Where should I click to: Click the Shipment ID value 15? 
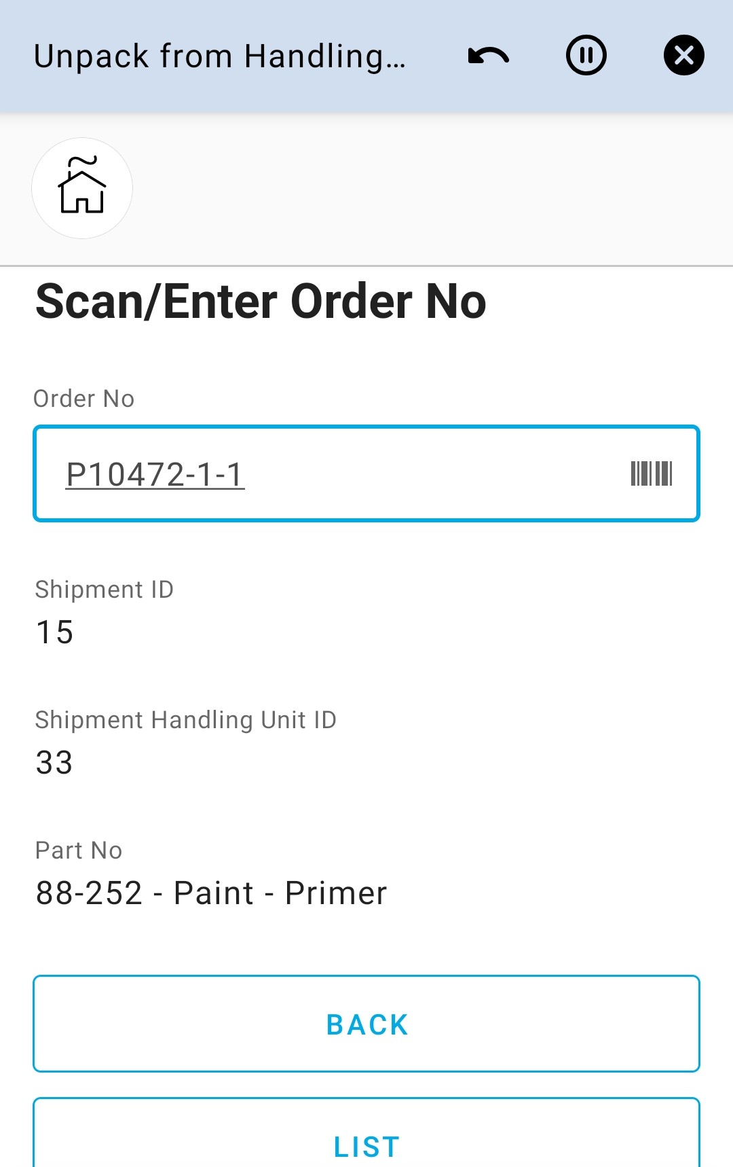click(54, 632)
